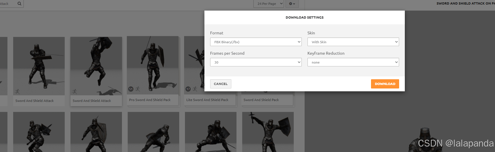This screenshot has width=495, height=152.
Task: Click the Download Settings dialog title
Action: (305, 17)
